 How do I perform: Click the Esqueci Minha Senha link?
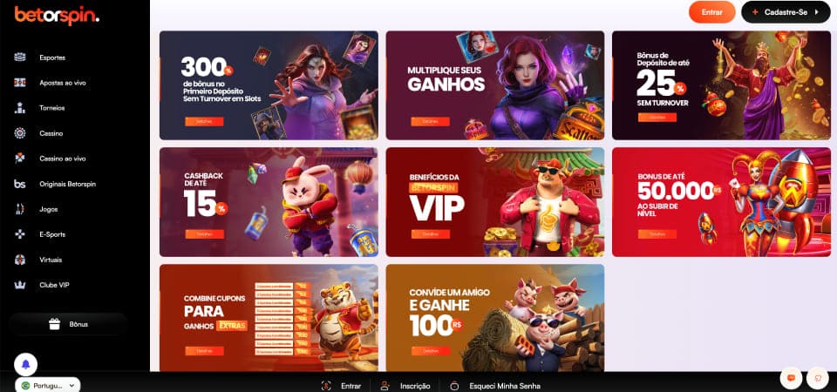(505, 386)
